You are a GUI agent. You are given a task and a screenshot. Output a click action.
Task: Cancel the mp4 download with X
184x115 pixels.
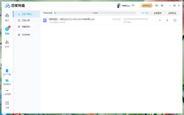coord(167,20)
